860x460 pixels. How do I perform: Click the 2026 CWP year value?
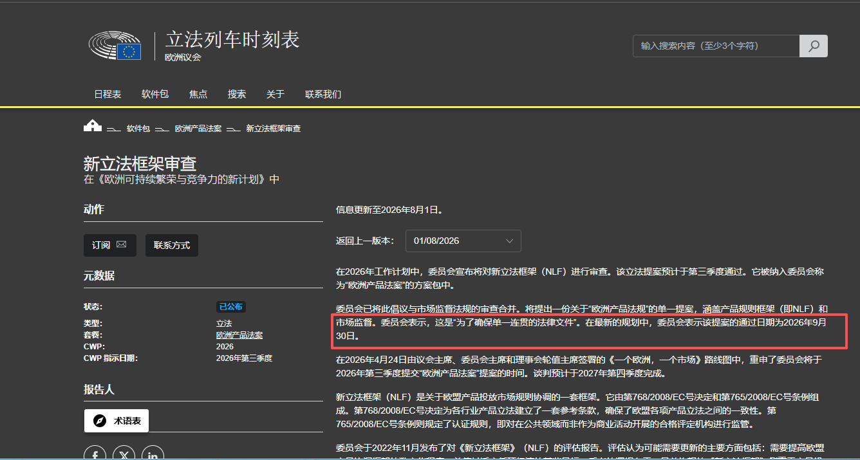(x=225, y=347)
